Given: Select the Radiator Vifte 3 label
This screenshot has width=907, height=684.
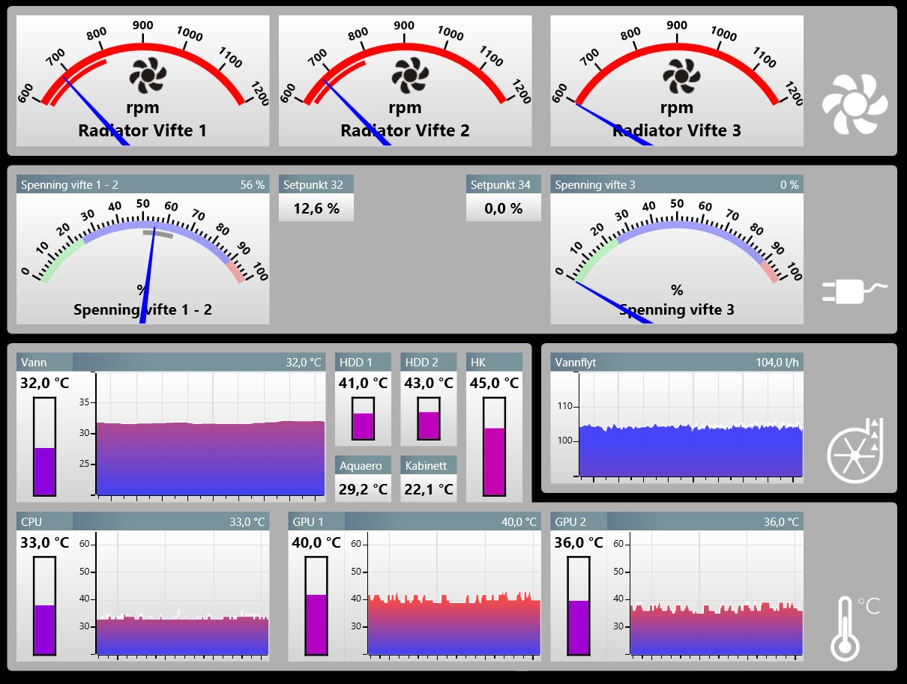Looking at the screenshot, I should 677,130.
